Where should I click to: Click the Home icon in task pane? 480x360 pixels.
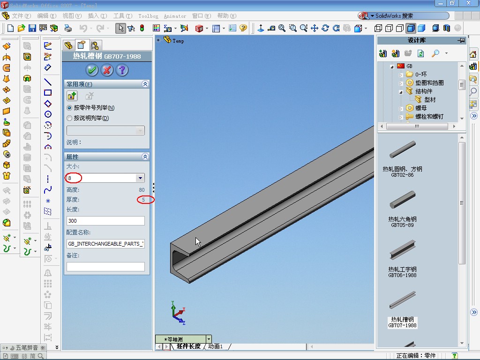click(x=473, y=54)
